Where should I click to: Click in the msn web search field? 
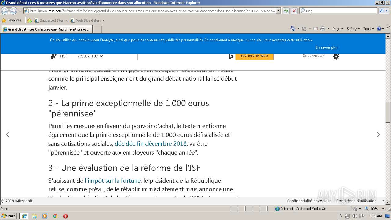click(183, 56)
